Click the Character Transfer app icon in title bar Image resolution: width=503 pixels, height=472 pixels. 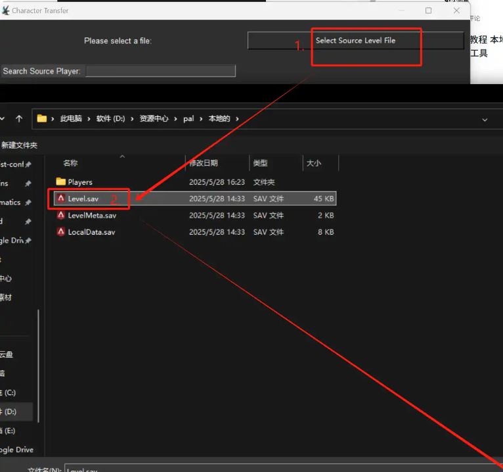coord(5,11)
